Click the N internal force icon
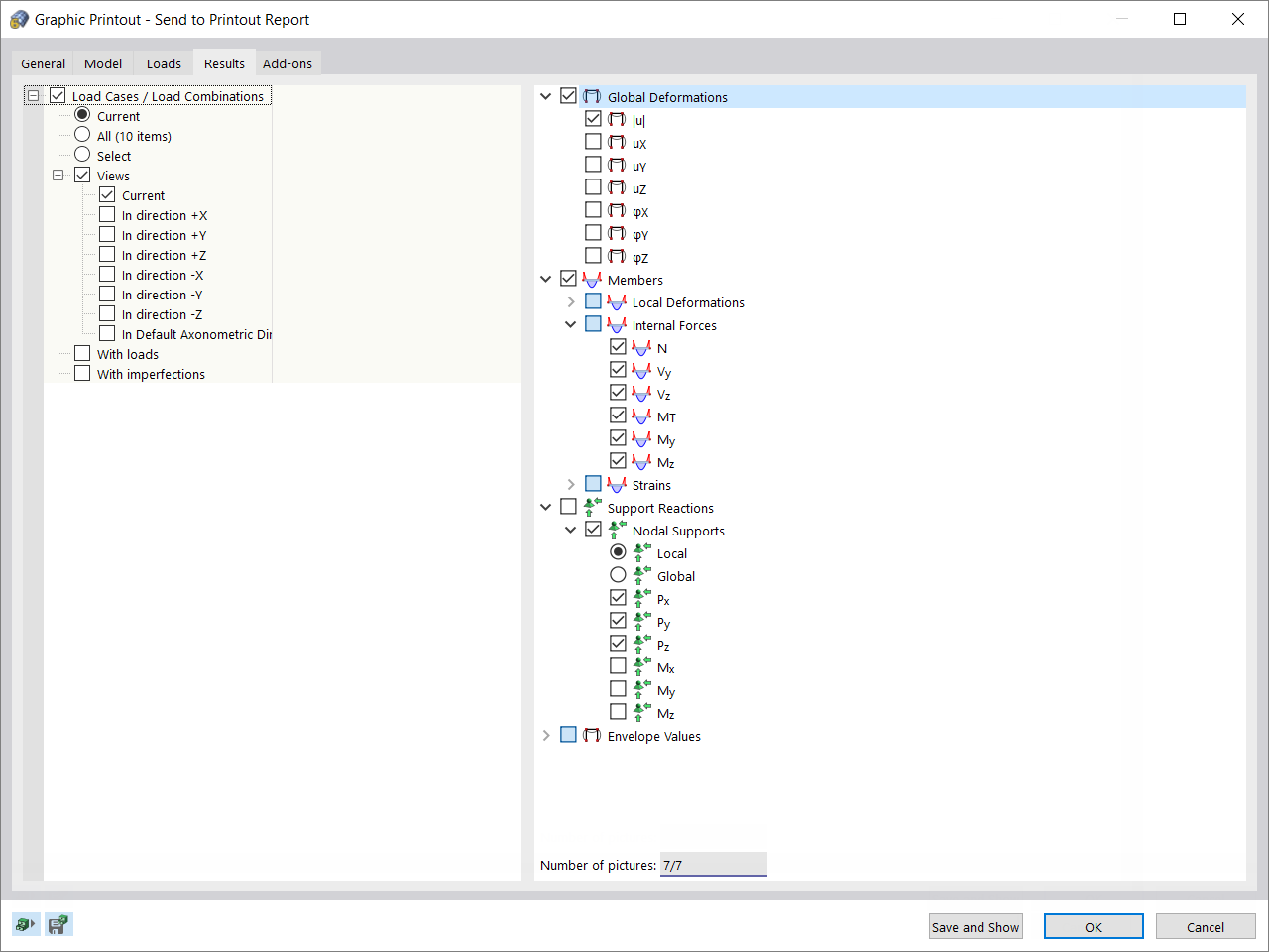1269x952 pixels. (x=641, y=347)
